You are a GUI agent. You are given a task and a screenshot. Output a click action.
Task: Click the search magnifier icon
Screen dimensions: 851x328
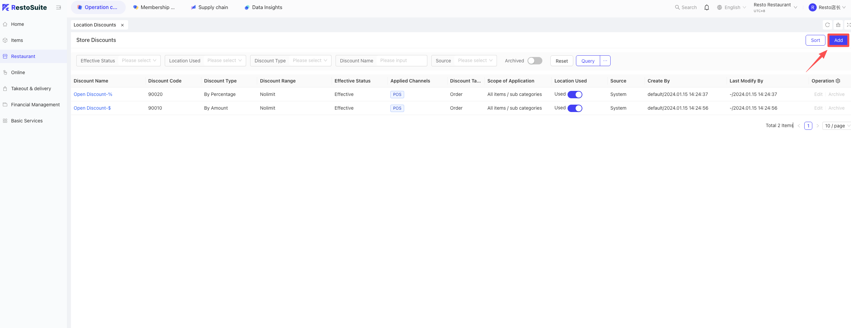(677, 7)
